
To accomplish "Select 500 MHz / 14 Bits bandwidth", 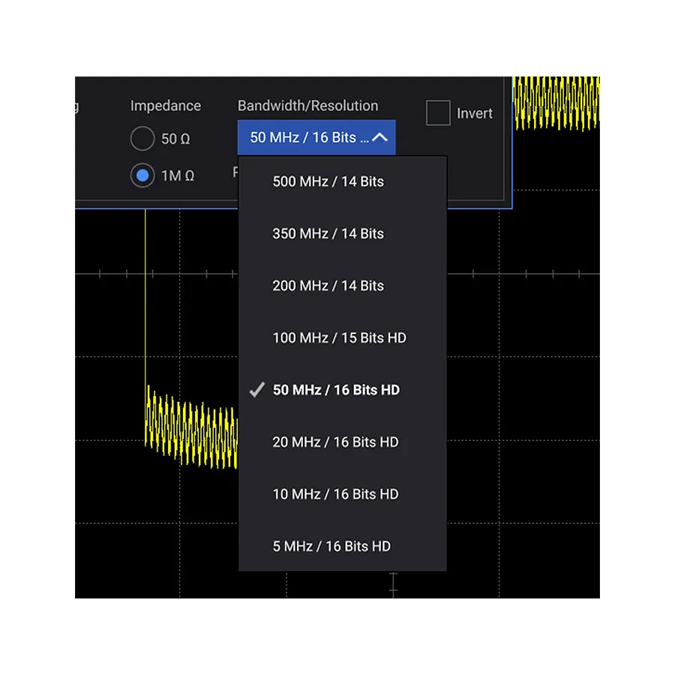I will tap(328, 181).
